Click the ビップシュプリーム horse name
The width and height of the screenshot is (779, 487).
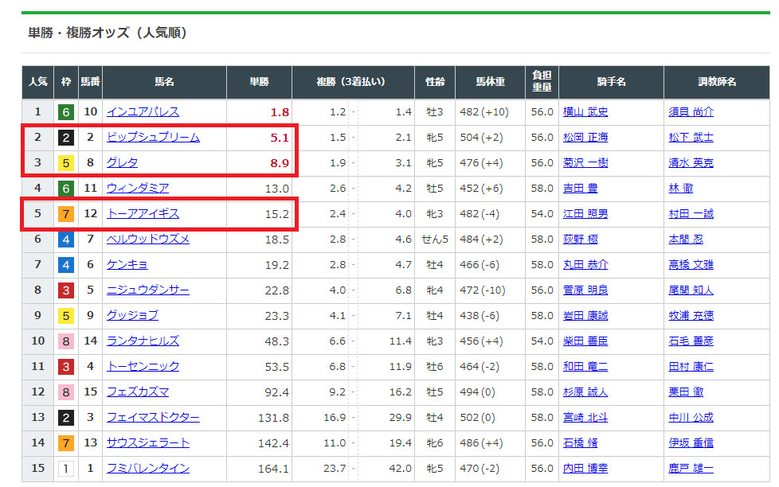[x=153, y=138]
